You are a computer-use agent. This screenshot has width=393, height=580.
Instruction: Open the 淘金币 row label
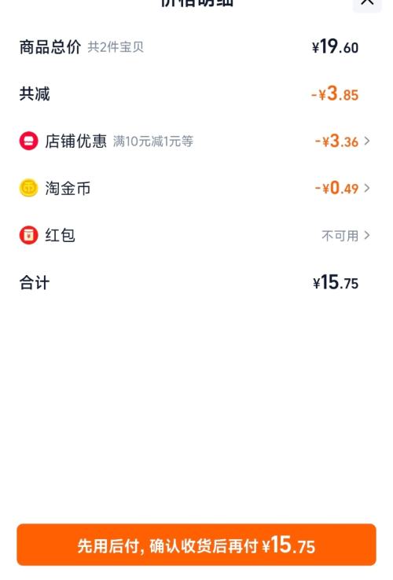pos(68,189)
